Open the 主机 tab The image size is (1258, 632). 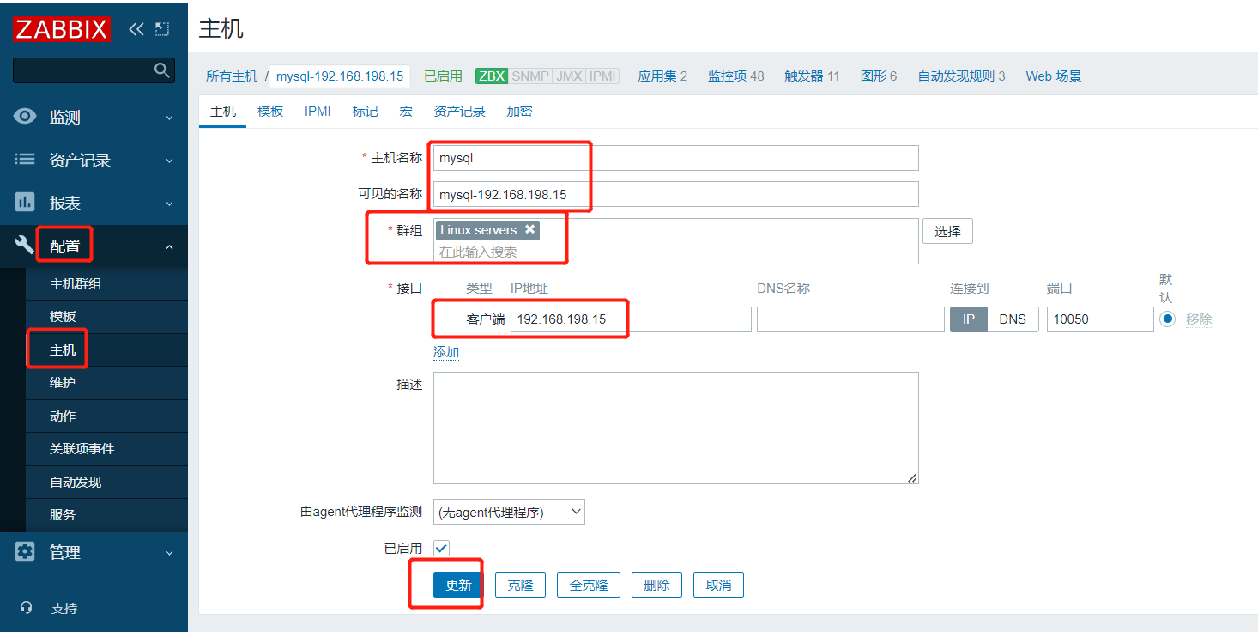point(223,112)
